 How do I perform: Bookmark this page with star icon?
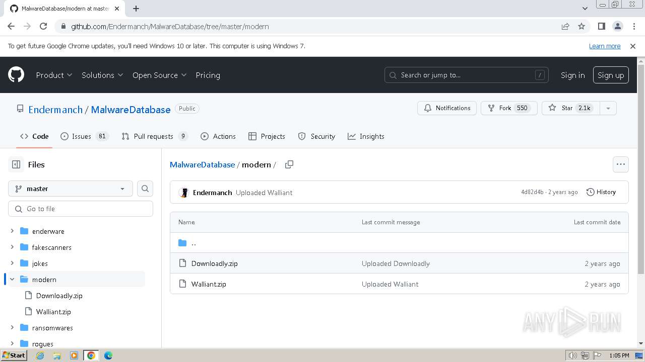[x=582, y=26]
